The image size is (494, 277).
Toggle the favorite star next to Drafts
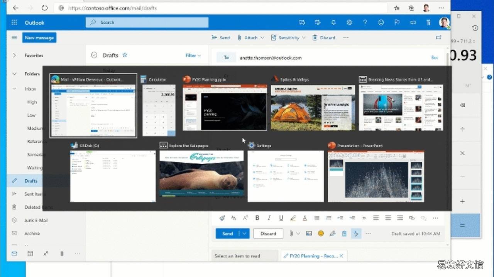[x=125, y=55]
